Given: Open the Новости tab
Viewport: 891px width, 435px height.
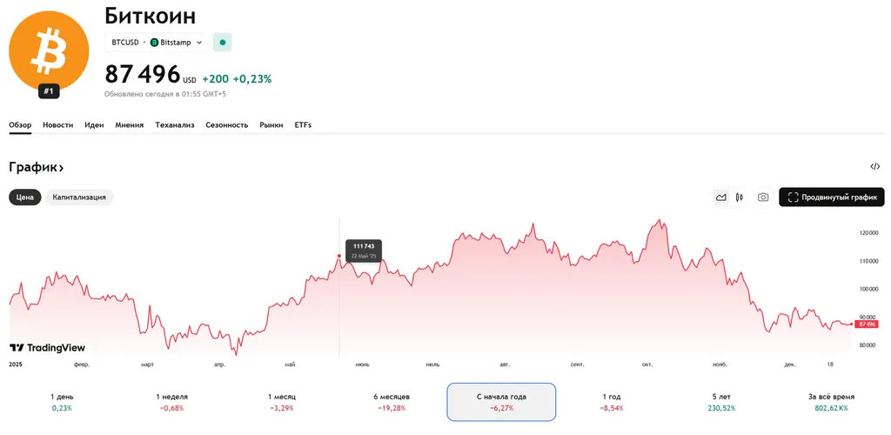Looking at the screenshot, I should (57, 125).
